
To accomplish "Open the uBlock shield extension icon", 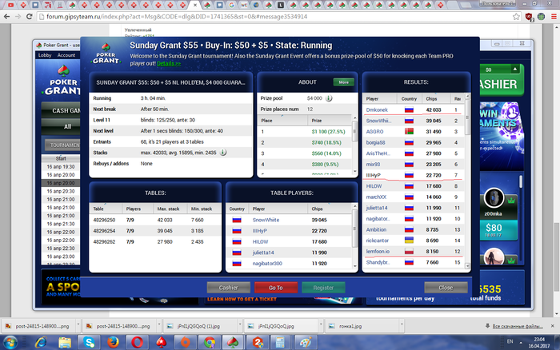I will pos(530,17).
